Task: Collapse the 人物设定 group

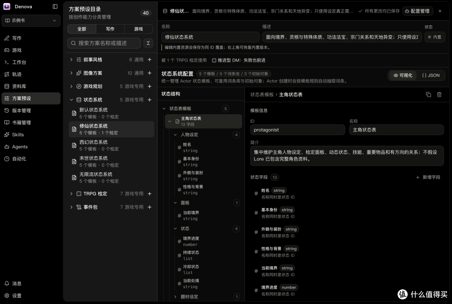Action: coord(175,135)
